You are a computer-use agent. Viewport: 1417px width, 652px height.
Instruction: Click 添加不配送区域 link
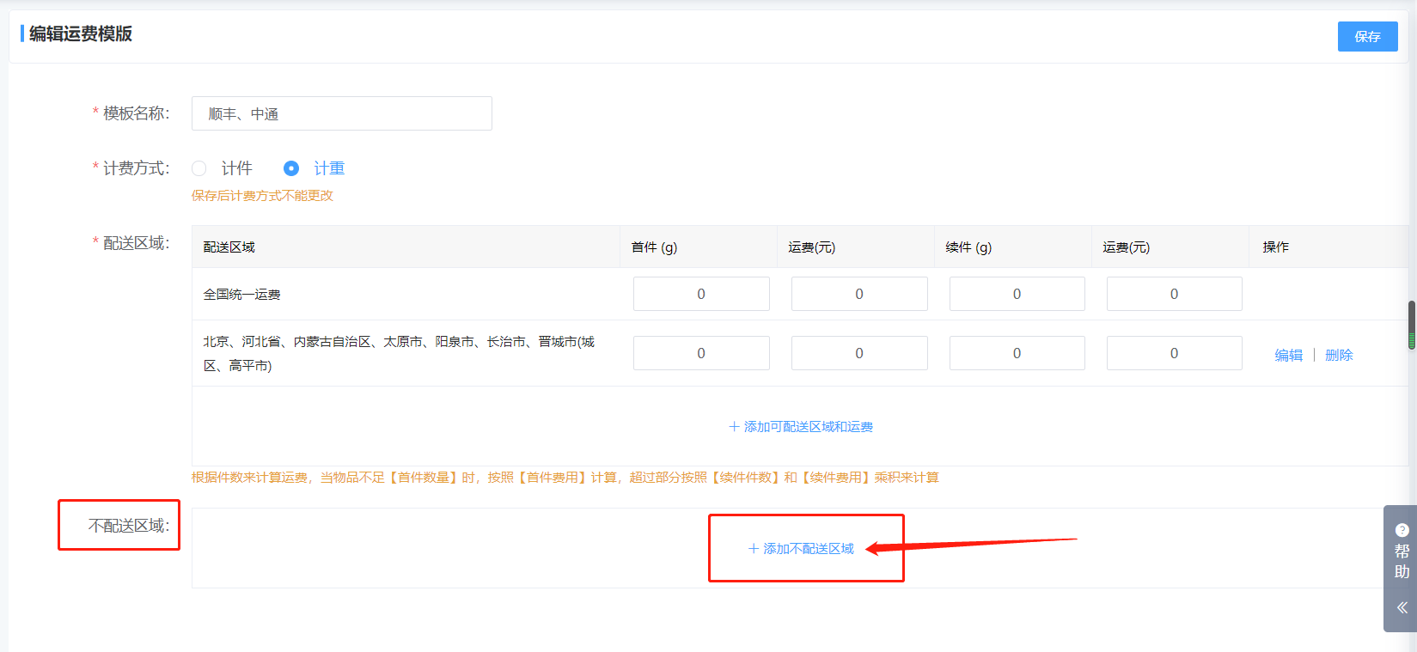tap(801, 549)
